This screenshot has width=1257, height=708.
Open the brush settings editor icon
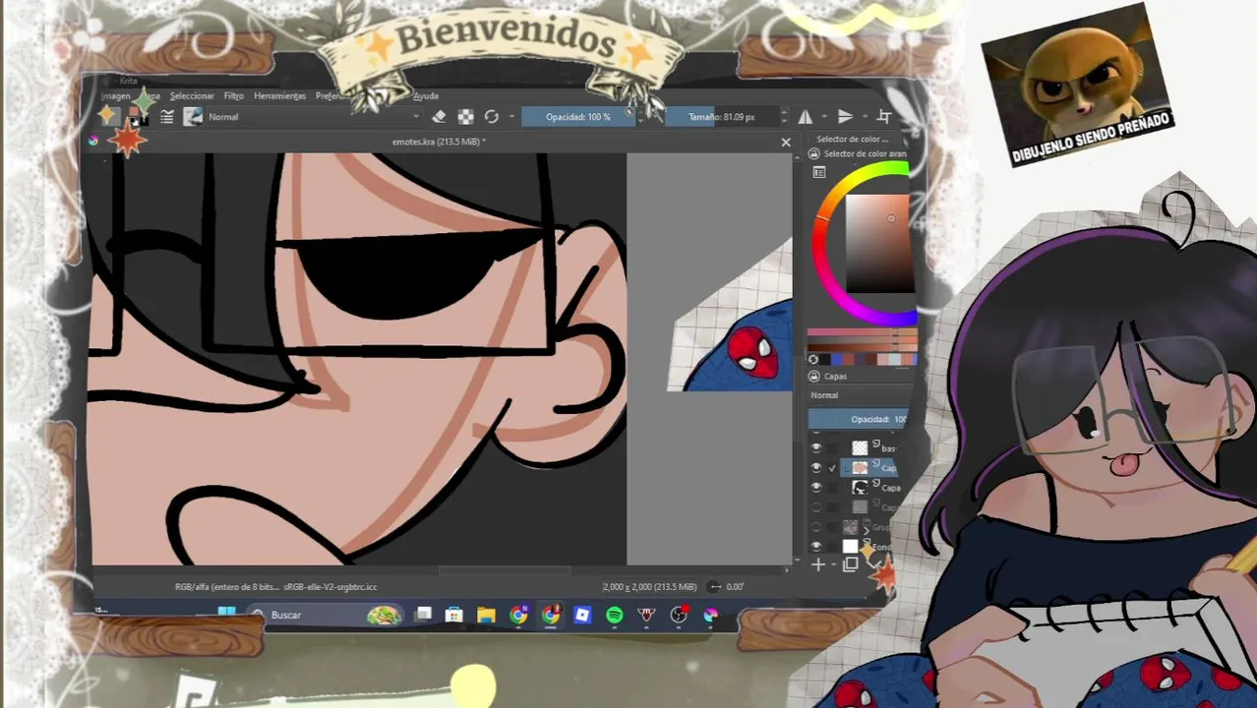pyautogui.click(x=167, y=117)
